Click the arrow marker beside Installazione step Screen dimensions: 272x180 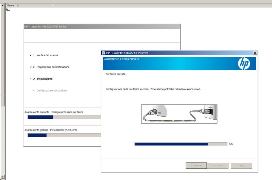31,79
